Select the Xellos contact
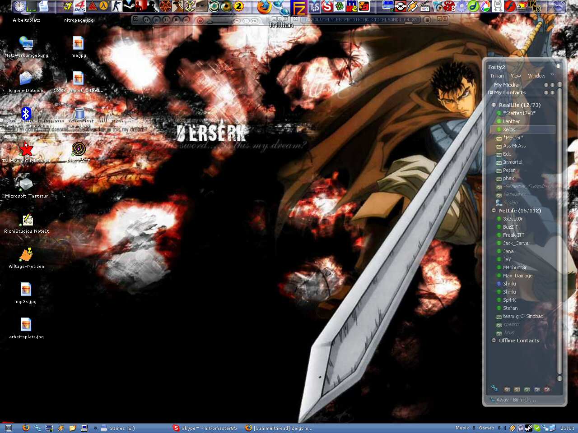This screenshot has height=433, width=578. (x=522, y=129)
